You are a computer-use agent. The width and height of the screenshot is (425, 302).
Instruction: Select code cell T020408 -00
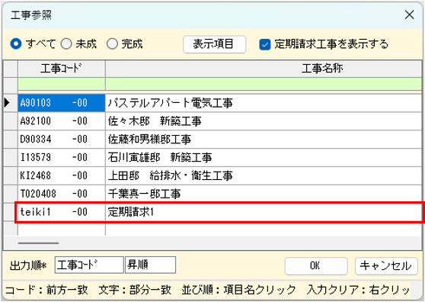[x=62, y=194]
